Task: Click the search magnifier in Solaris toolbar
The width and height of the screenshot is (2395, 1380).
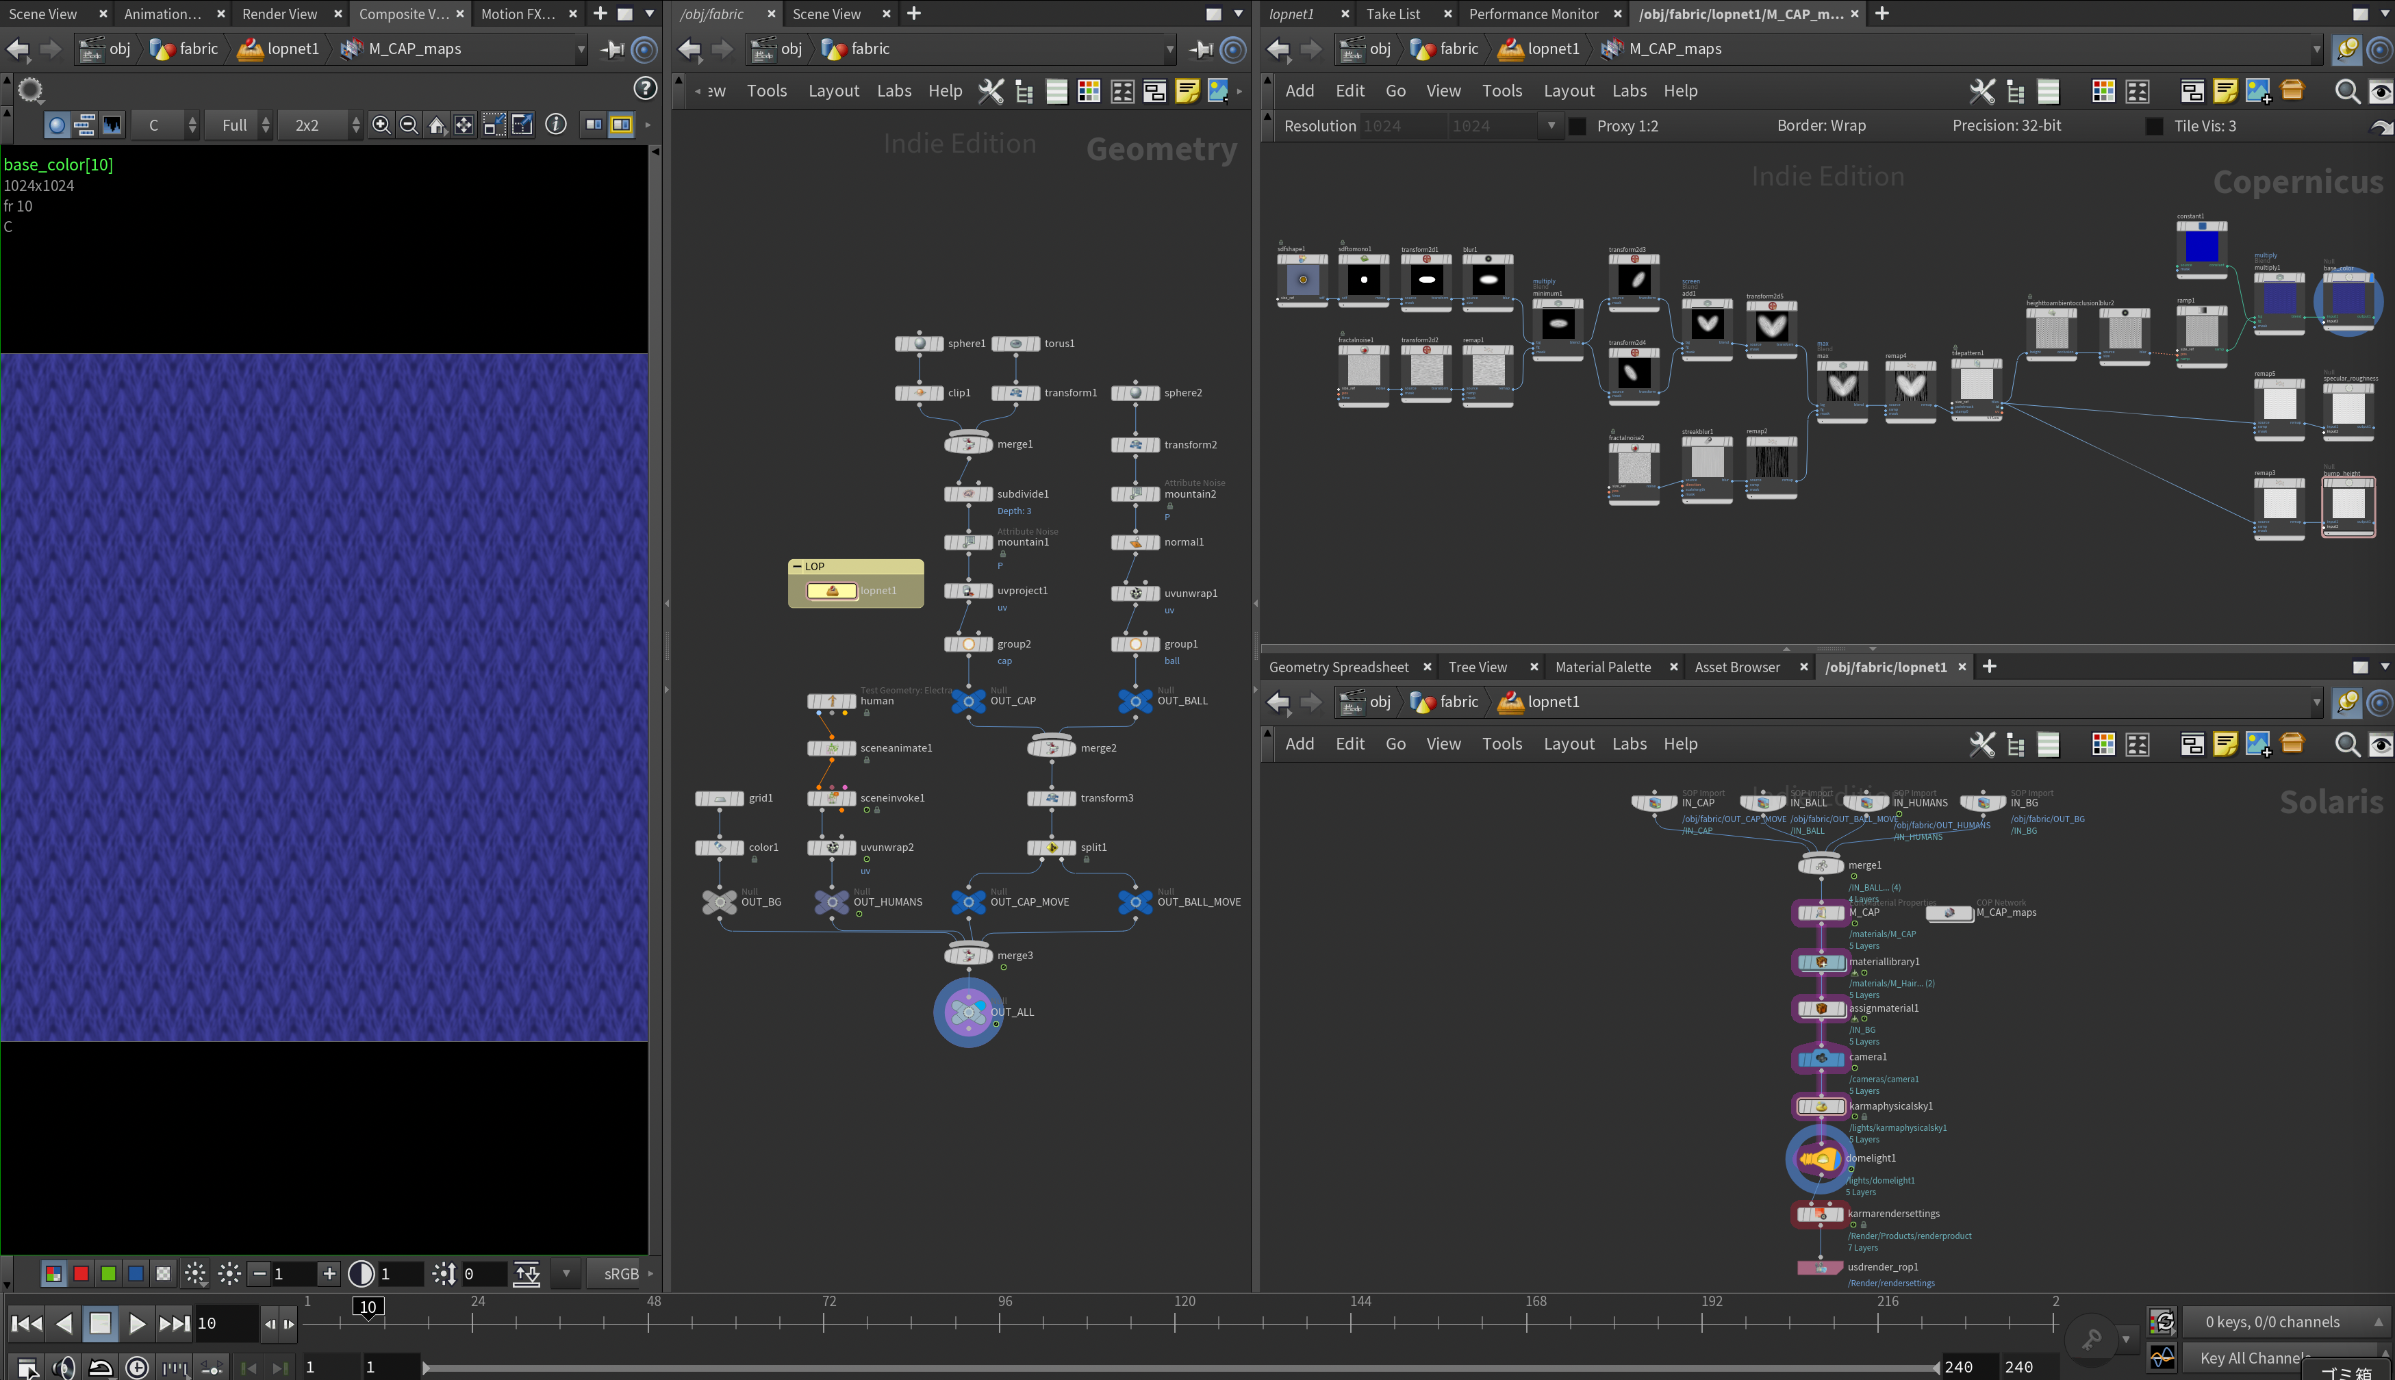Action: pyautogui.click(x=2346, y=744)
